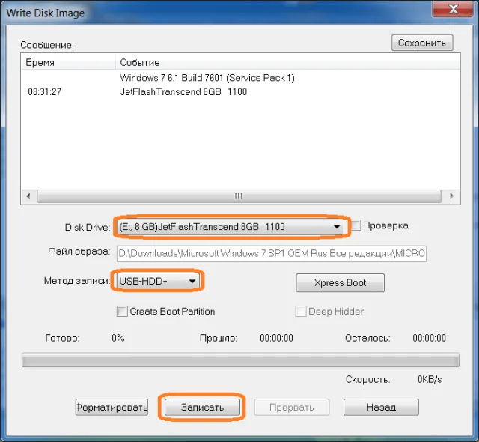Open Xpress Boot options
The height and width of the screenshot is (442, 479).
tap(340, 282)
